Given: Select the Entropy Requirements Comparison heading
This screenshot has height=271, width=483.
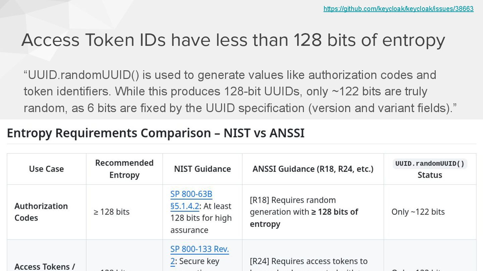Looking at the screenshot, I should pyautogui.click(x=156, y=133).
